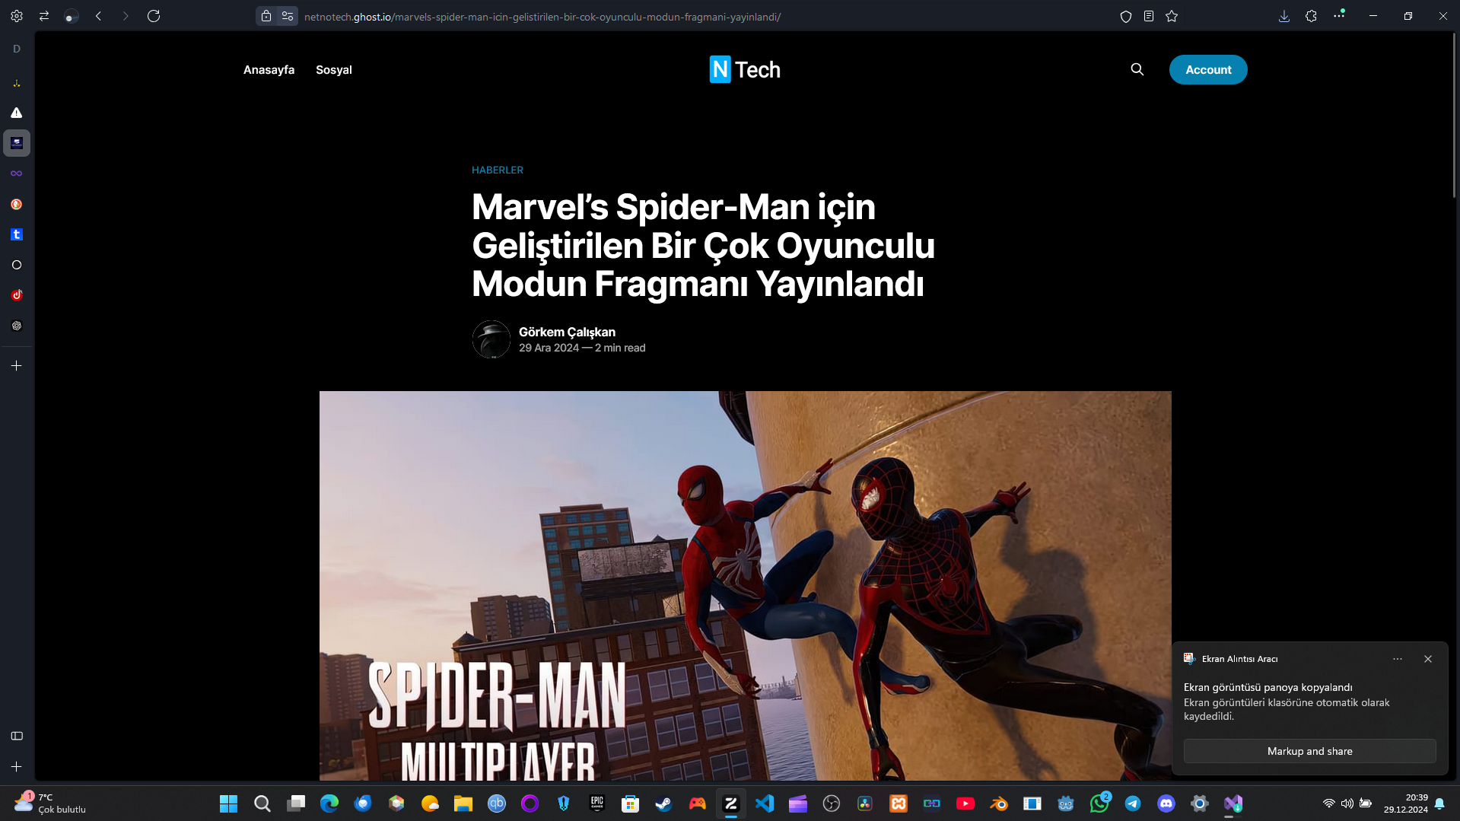Reload the current page
The image size is (1460, 821).
[154, 16]
